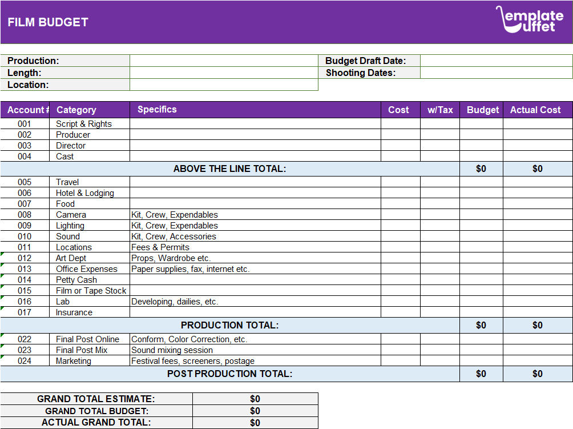Click the Cost column header
This screenshot has height=429, width=573.
tap(398, 110)
